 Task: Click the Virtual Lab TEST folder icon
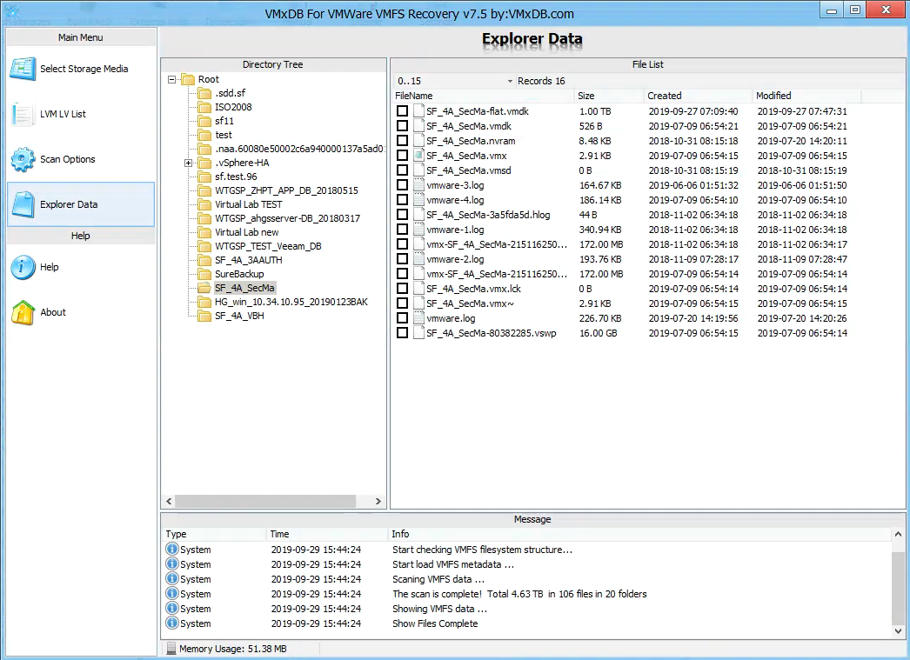click(x=204, y=204)
